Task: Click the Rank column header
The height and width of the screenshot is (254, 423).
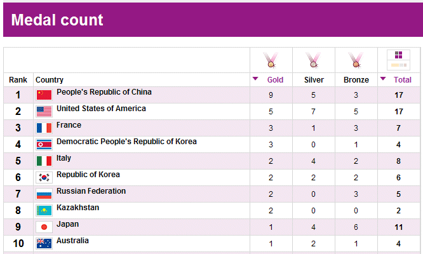Action: [18, 80]
